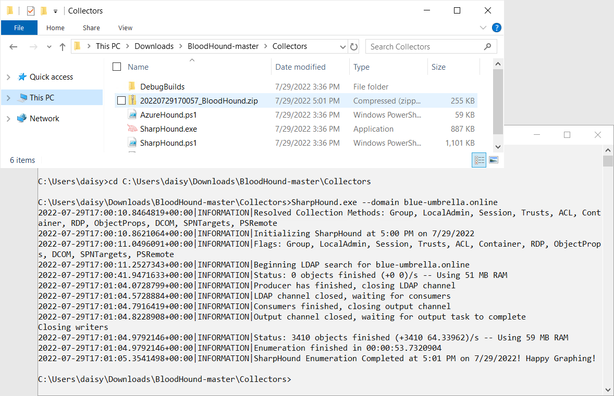This screenshot has width=614, height=396.
Task: Click the Properties quick access toolbar icon
Action: [31, 10]
